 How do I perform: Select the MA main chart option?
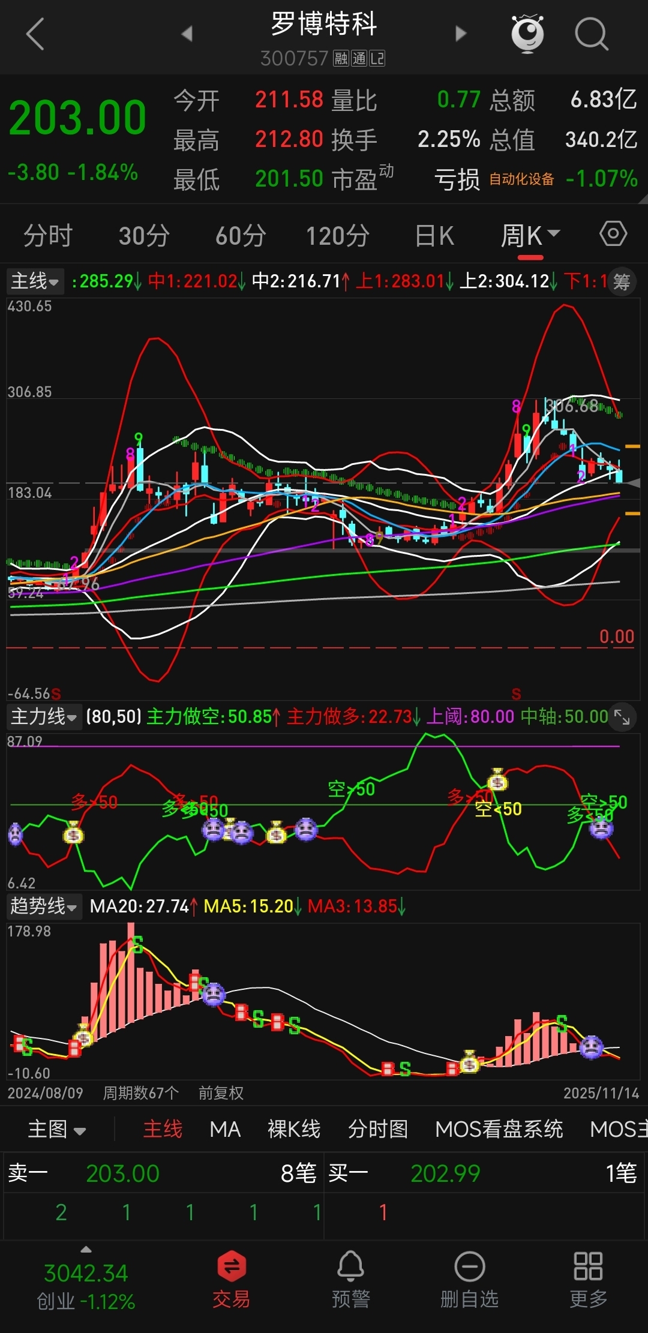[x=225, y=1130]
